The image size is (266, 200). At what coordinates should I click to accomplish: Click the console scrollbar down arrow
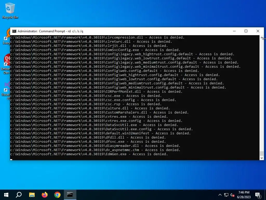[x=262, y=158]
